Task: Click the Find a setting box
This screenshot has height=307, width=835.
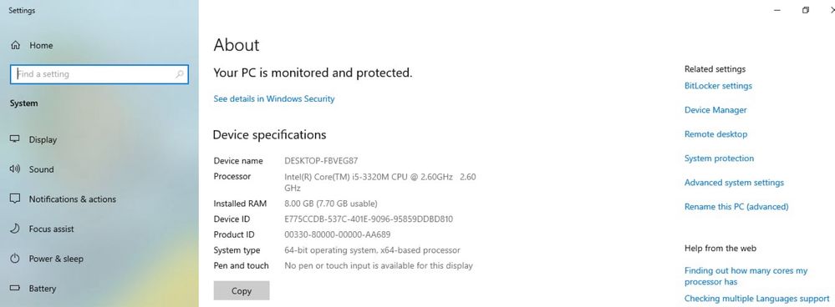Action: tap(99, 74)
